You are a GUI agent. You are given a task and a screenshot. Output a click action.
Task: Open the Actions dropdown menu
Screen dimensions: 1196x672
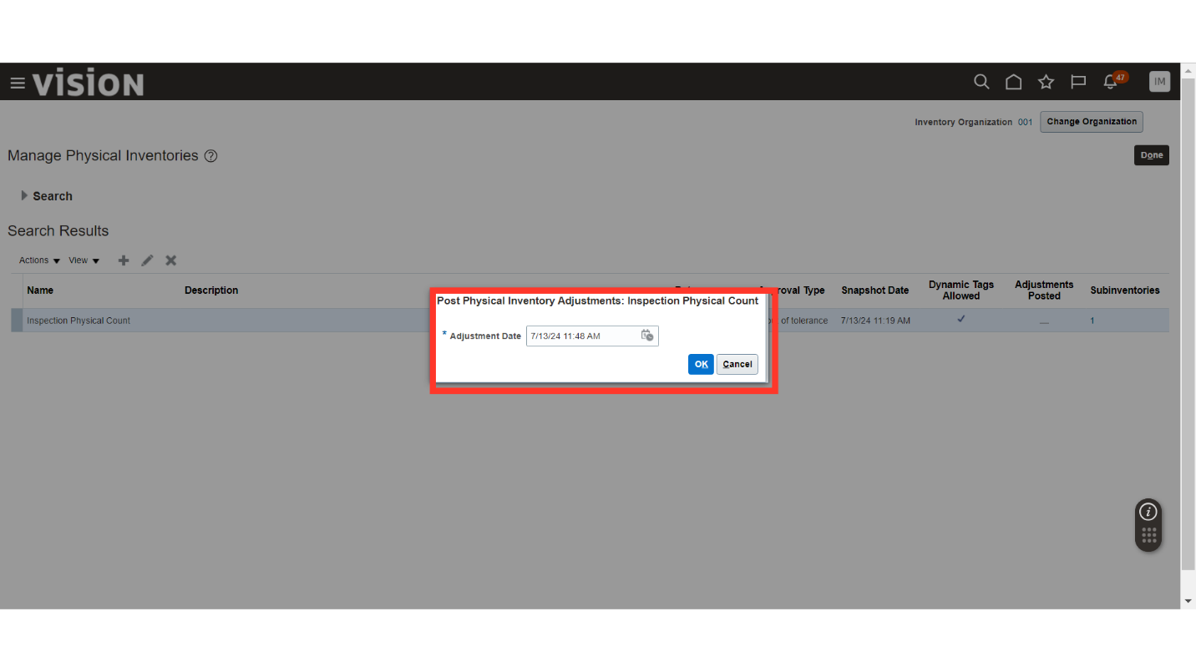pos(39,260)
